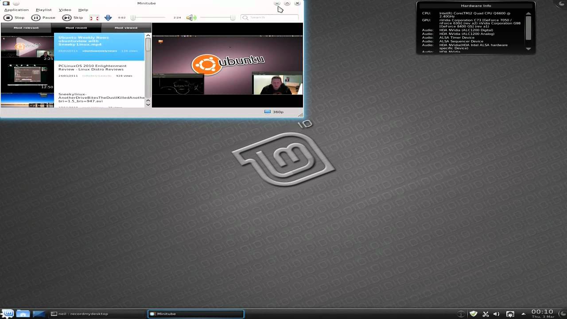Pause the current video
Screen dimensions: 567x319
tap(43, 18)
